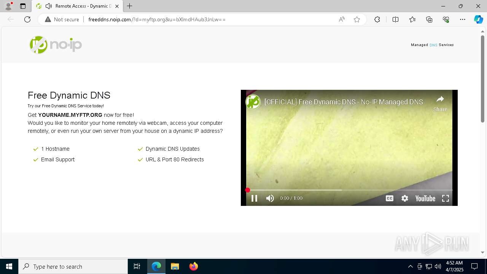Seek on the video progress bar
Screen dimensions: 487x274
(x=349, y=190)
